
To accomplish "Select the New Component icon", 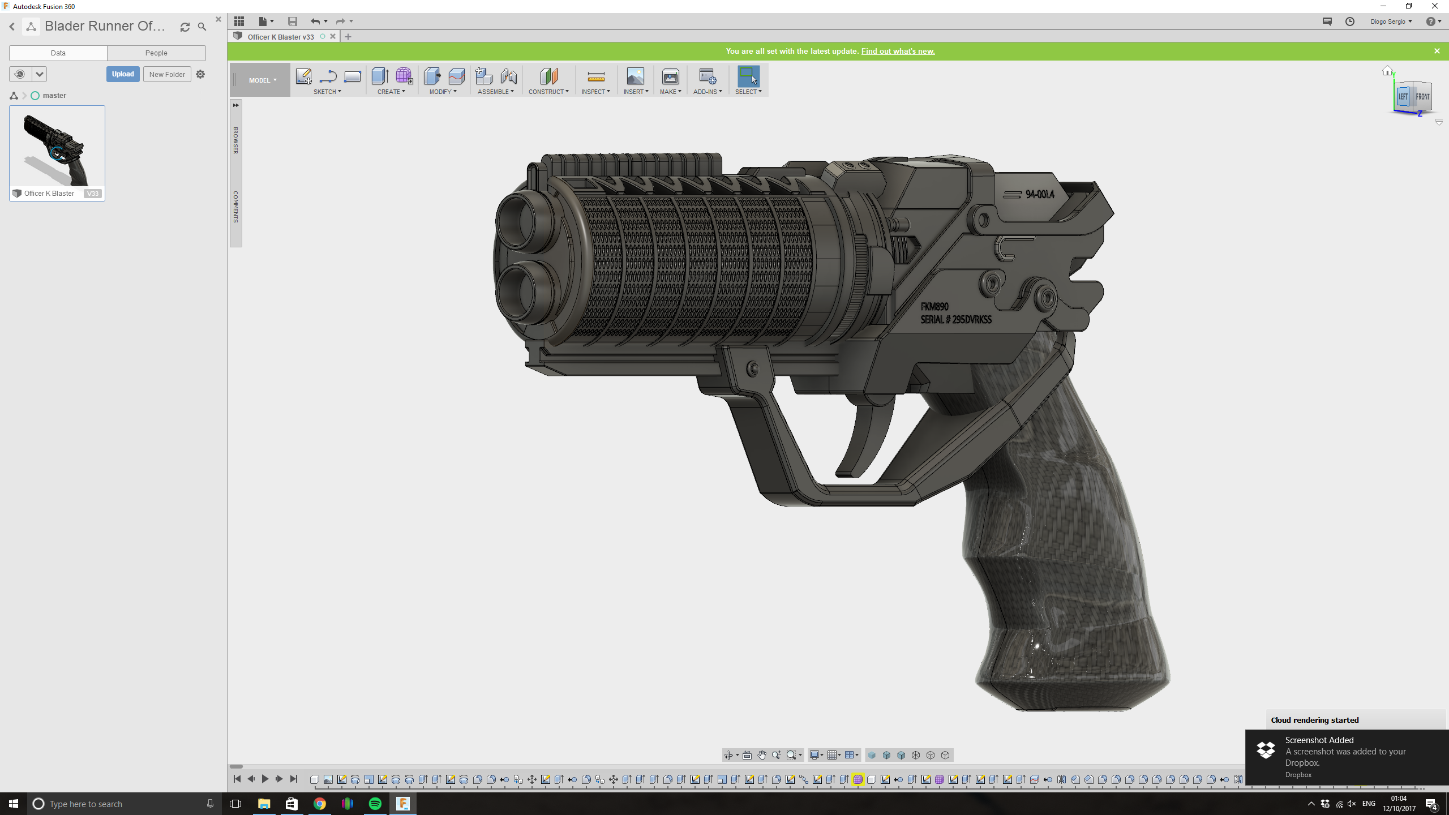I will [x=484, y=76].
